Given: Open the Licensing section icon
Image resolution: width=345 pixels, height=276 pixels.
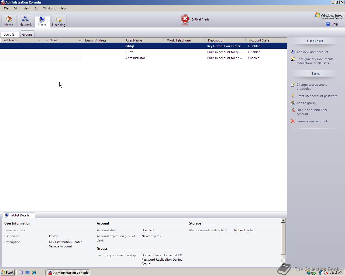Looking at the screenshot, I should [59, 19].
